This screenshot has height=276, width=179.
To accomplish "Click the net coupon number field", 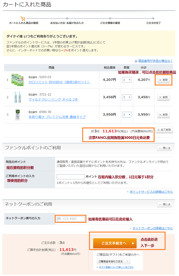I will click(71, 219).
